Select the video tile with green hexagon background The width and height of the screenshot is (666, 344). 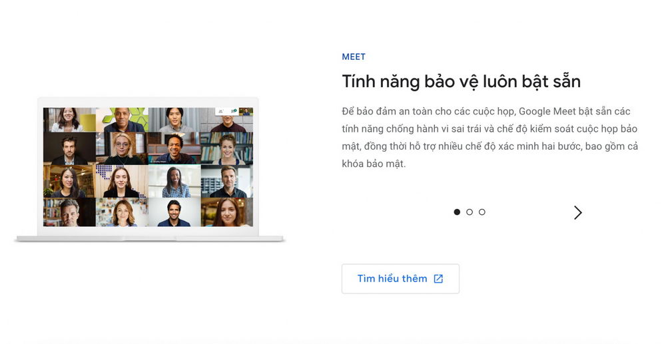121,120
